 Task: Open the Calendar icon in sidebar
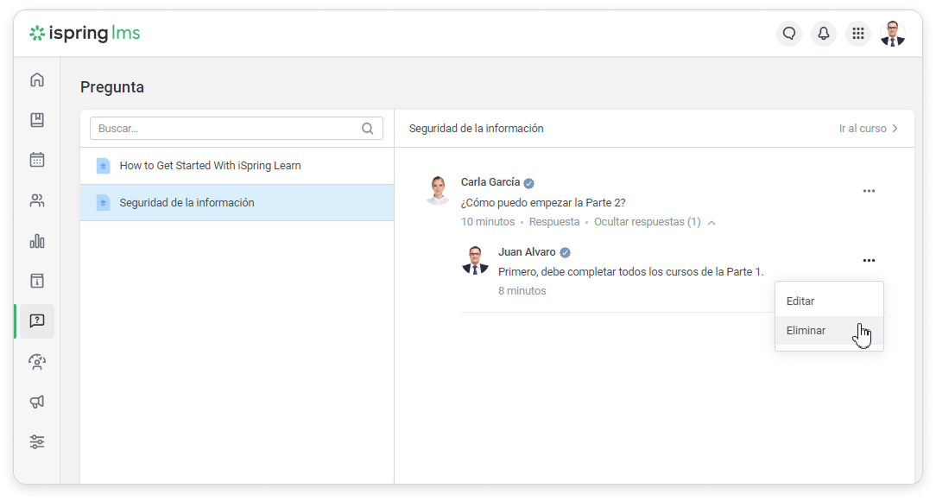[x=37, y=160]
